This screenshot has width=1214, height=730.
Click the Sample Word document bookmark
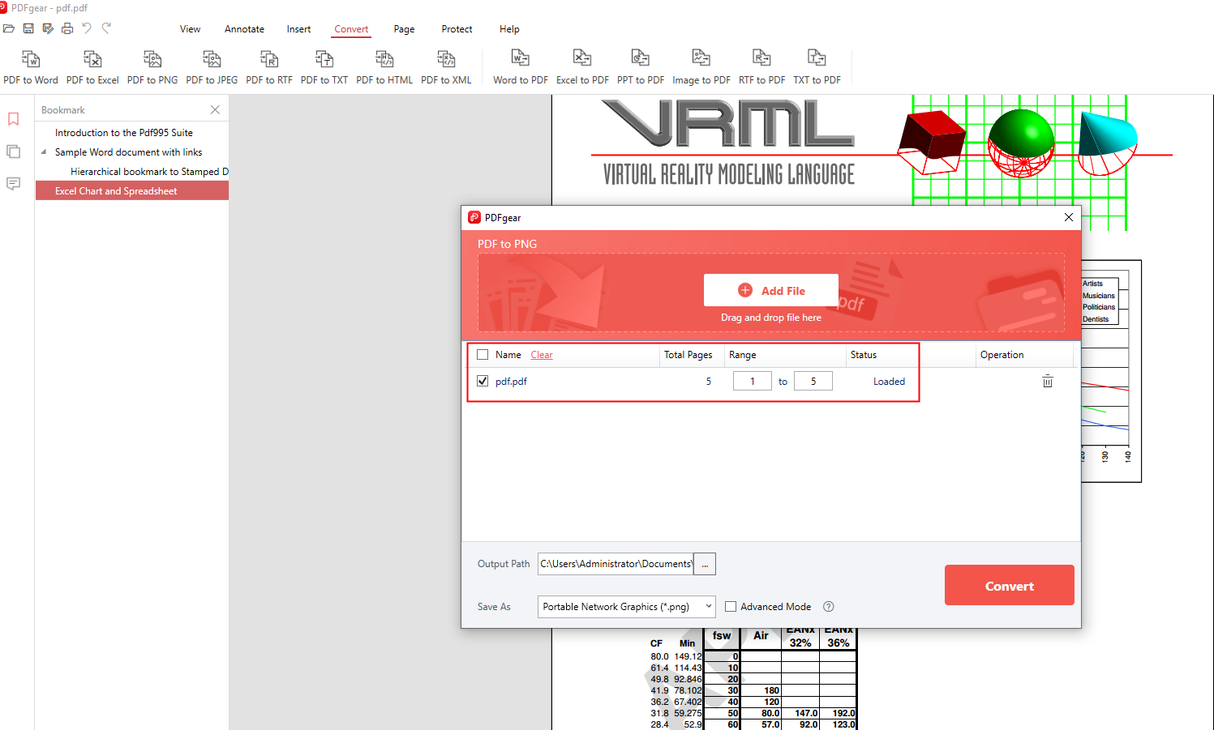(128, 152)
